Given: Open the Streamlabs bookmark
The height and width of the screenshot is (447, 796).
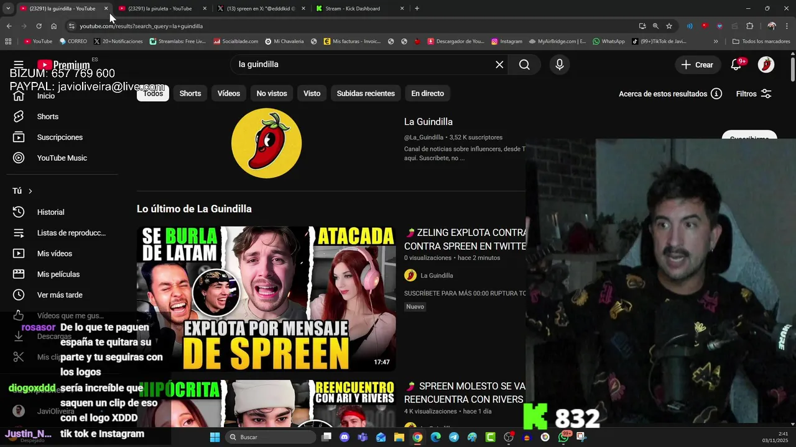Looking at the screenshot, I should point(177,42).
